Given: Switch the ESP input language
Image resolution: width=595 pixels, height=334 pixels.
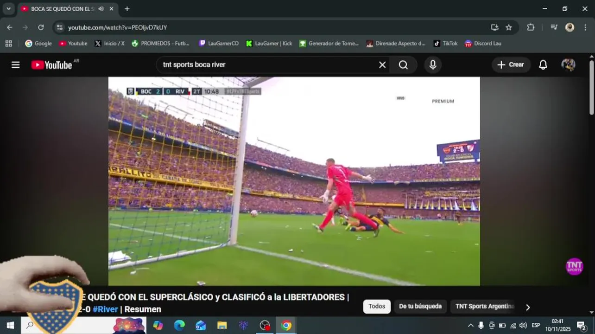Looking at the screenshot, I should click(x=536, y=325).
